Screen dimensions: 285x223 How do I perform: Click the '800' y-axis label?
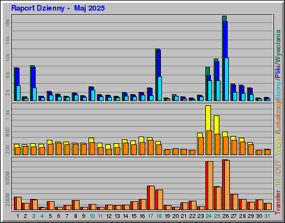point(8,132)
